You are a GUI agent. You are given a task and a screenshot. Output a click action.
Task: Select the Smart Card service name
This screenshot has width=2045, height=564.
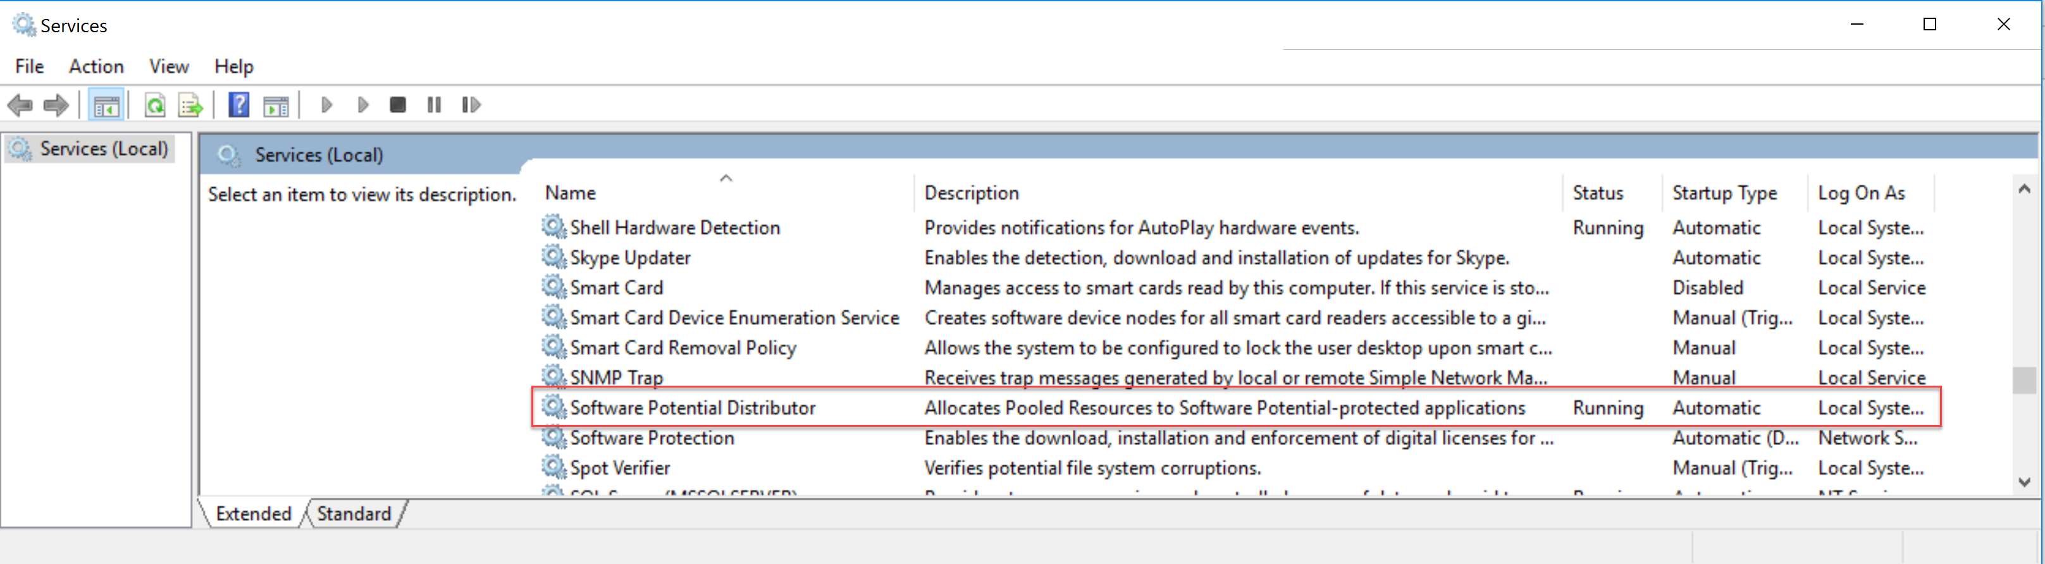pyautogui.click(x=616, y=287)
